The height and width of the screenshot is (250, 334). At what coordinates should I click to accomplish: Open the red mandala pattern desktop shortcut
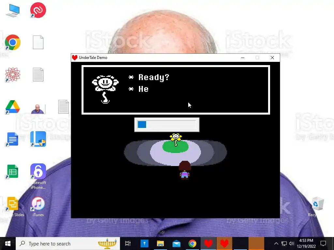point(13,75)
